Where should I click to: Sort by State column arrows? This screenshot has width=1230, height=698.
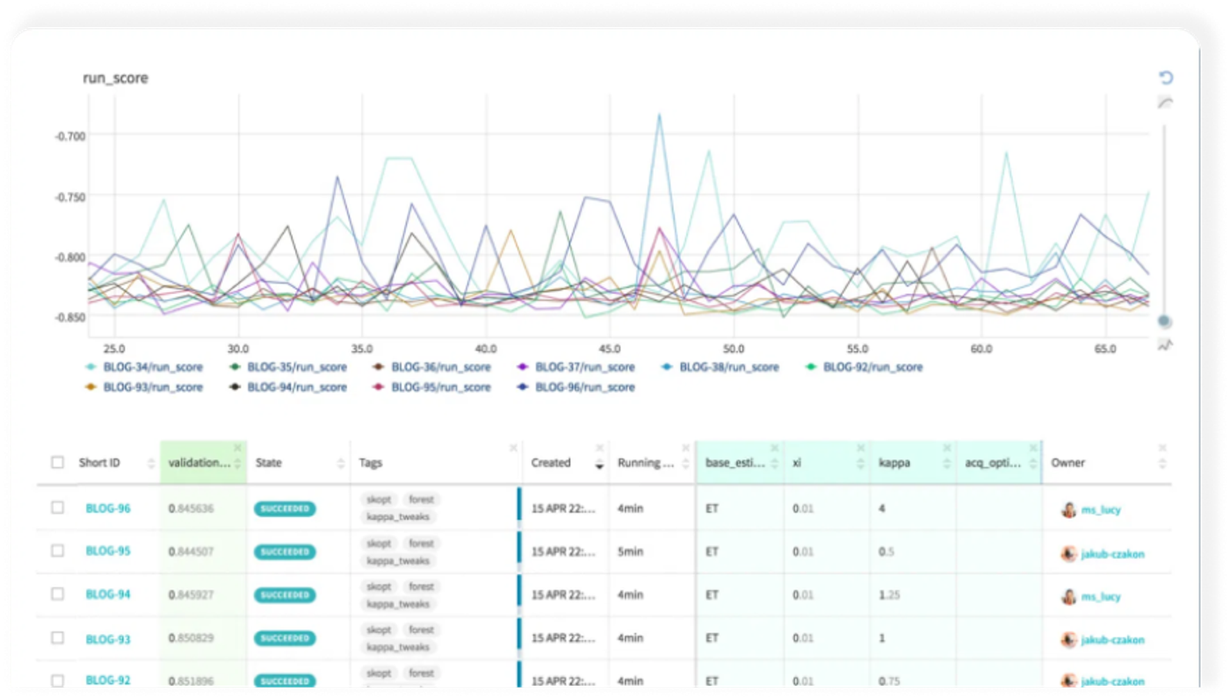pyautogui.click(x=341, y=464)
